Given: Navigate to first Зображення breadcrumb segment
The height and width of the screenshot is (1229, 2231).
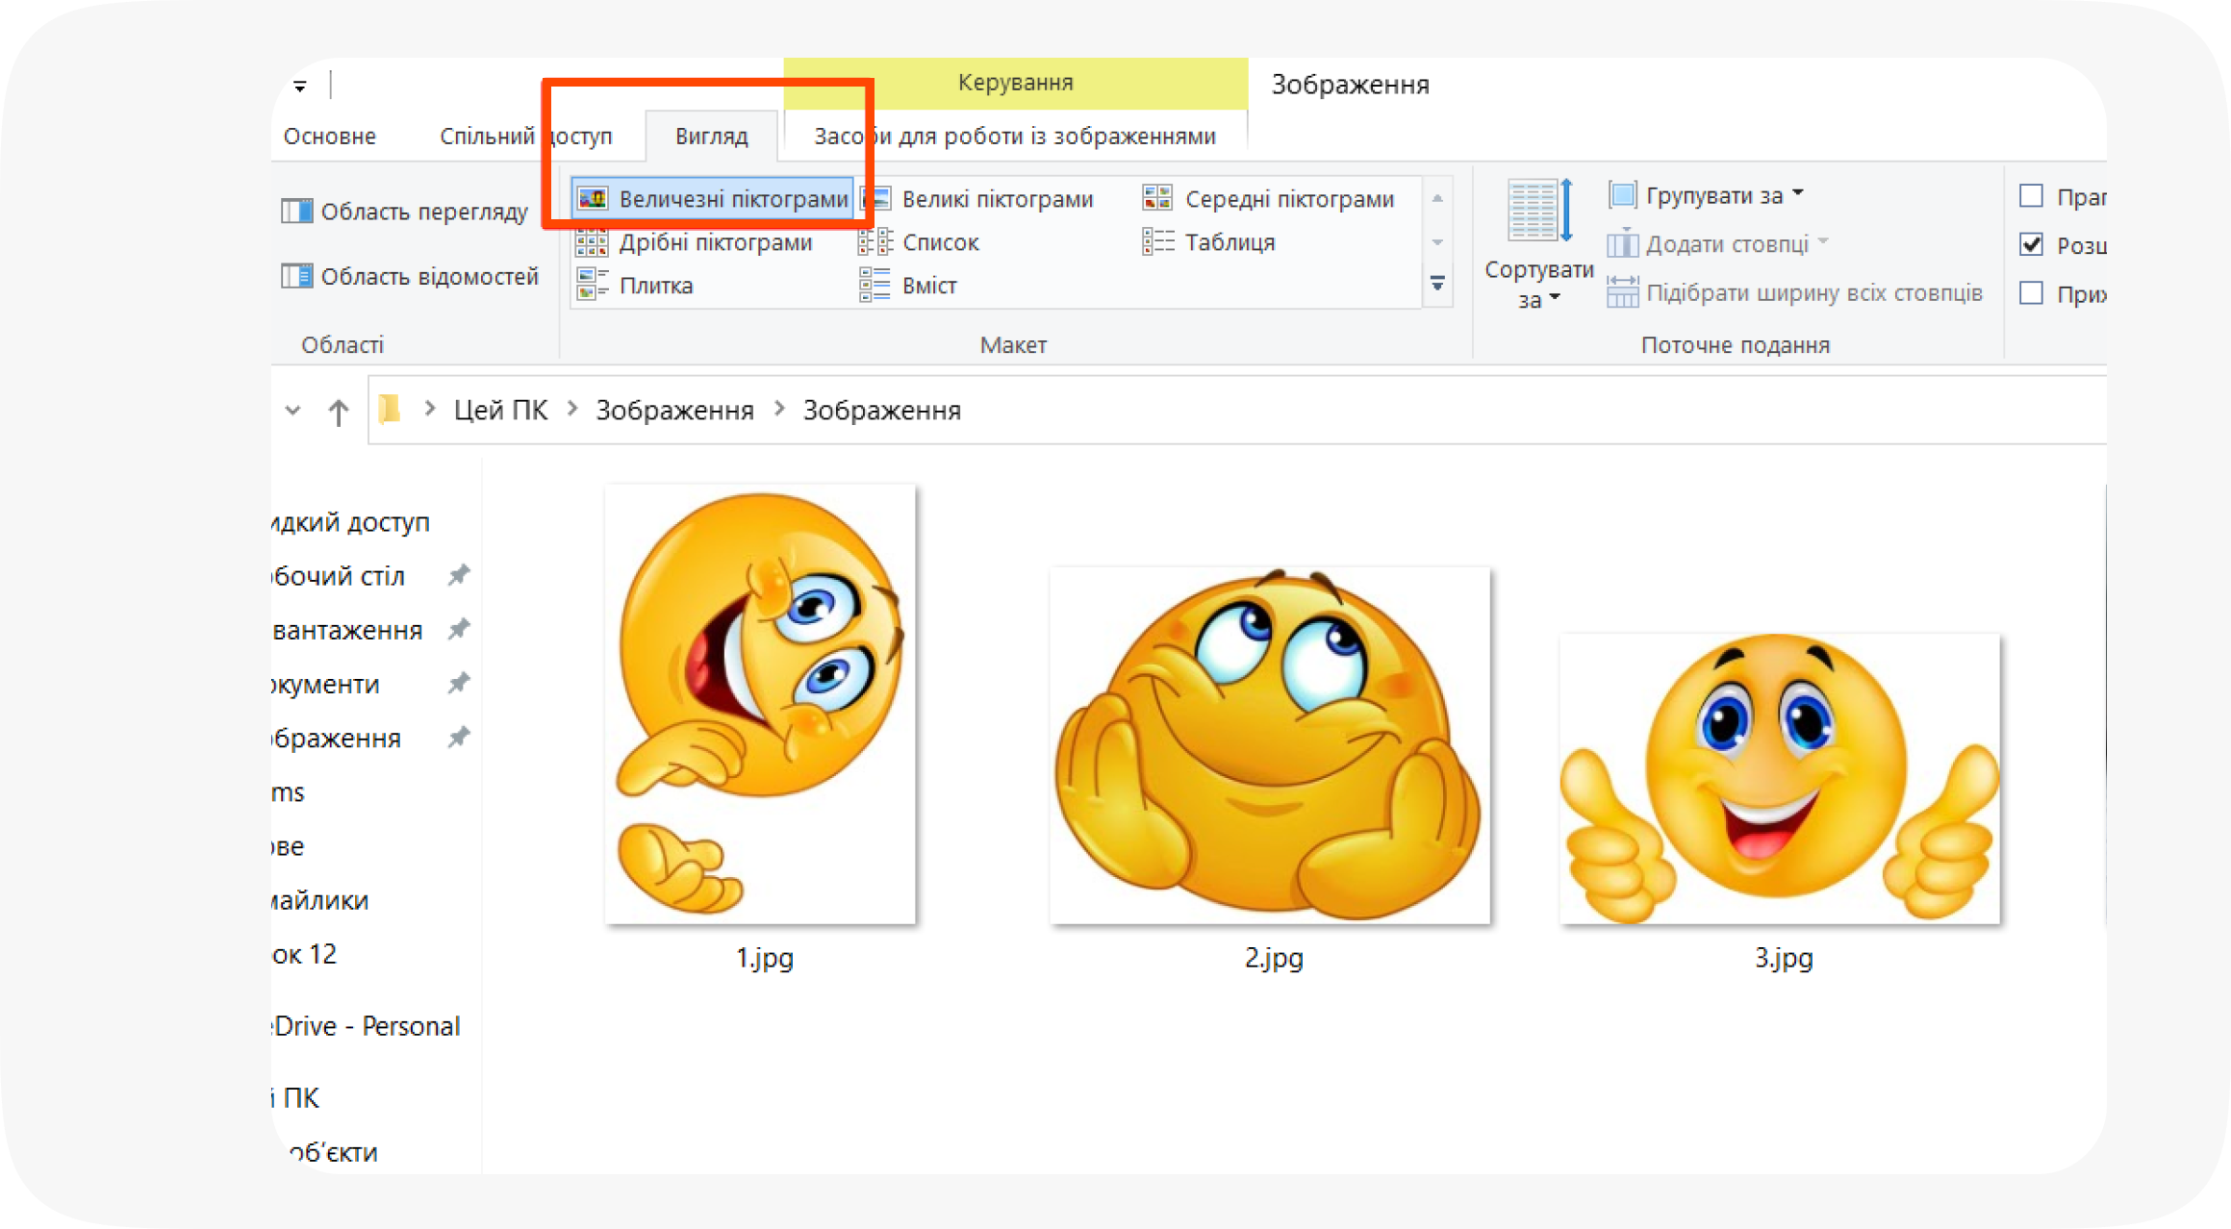Looking at the screenshot, I should (x=674, y=411).
